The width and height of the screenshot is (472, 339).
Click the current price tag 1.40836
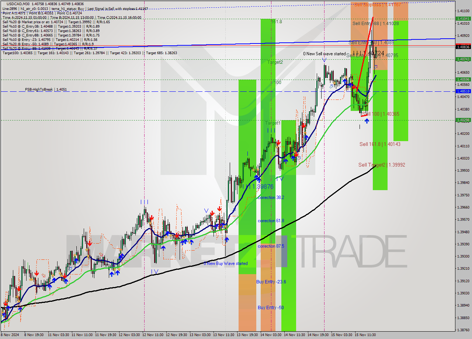click(463, 47)
